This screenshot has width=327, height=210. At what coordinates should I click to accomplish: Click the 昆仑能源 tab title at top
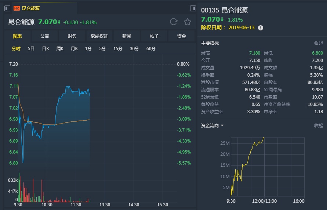click(31, 8)
